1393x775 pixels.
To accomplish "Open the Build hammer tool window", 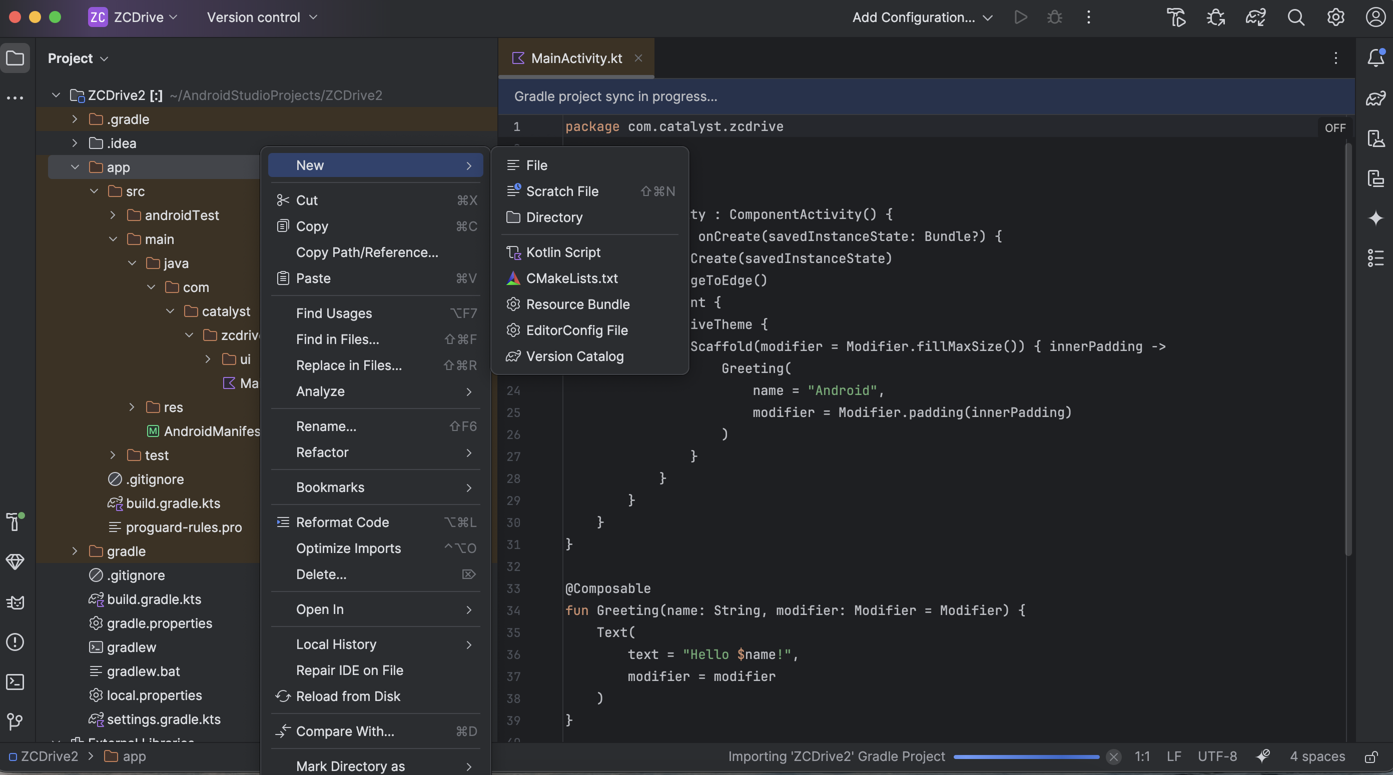I will click(x=15, y=522).
